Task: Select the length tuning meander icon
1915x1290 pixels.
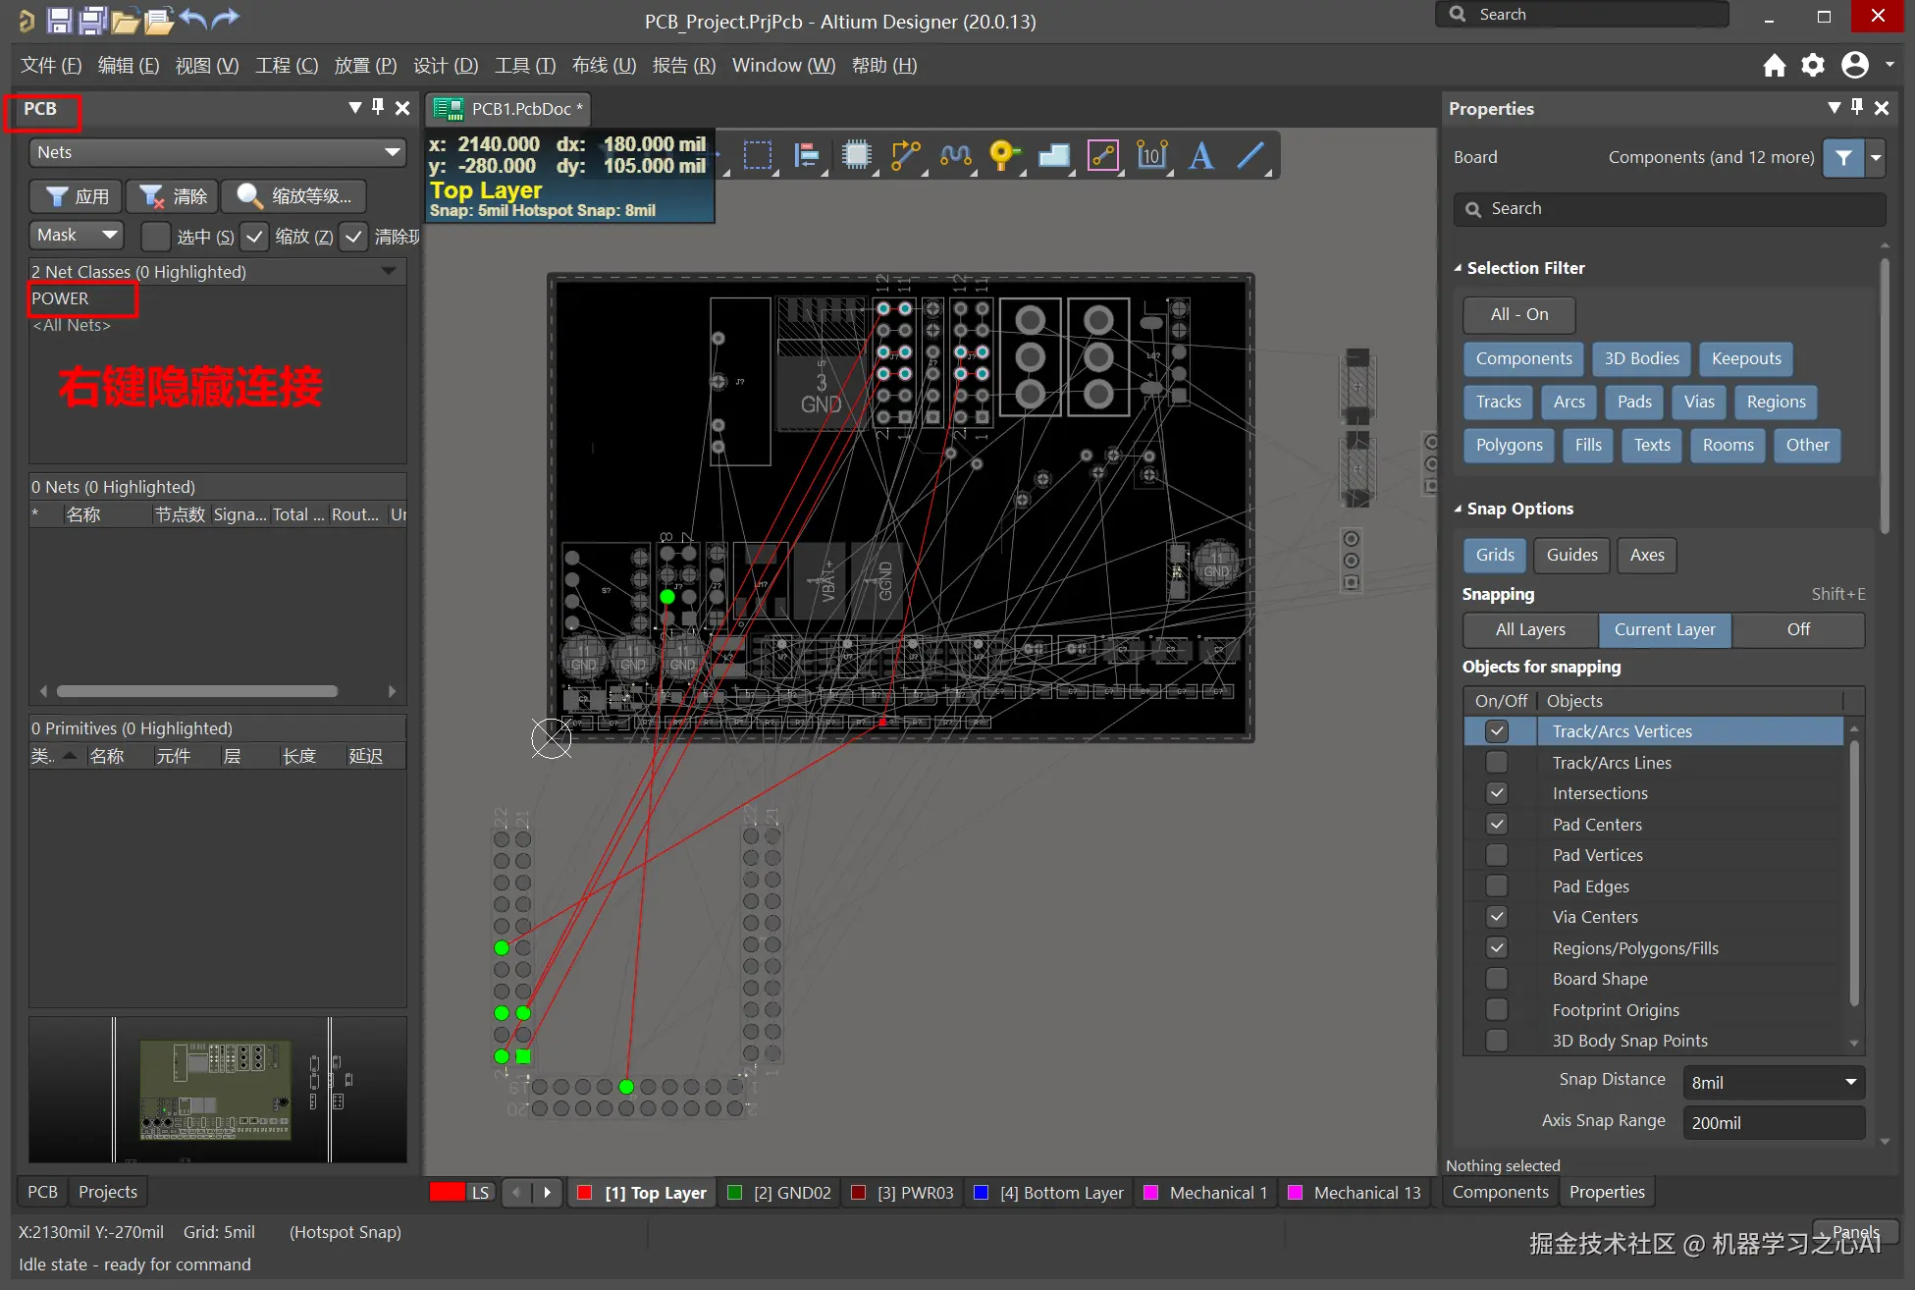Action: [955, 155]
